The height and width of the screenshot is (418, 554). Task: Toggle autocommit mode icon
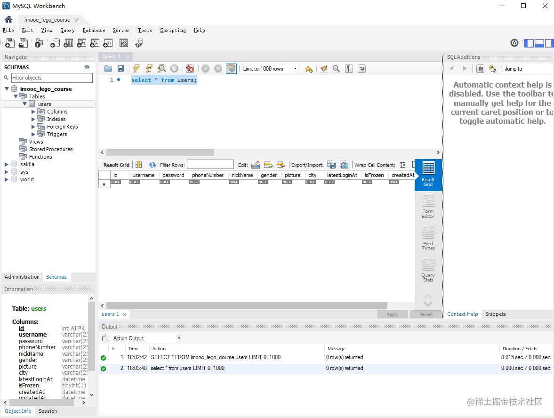[x=231, y=69]
